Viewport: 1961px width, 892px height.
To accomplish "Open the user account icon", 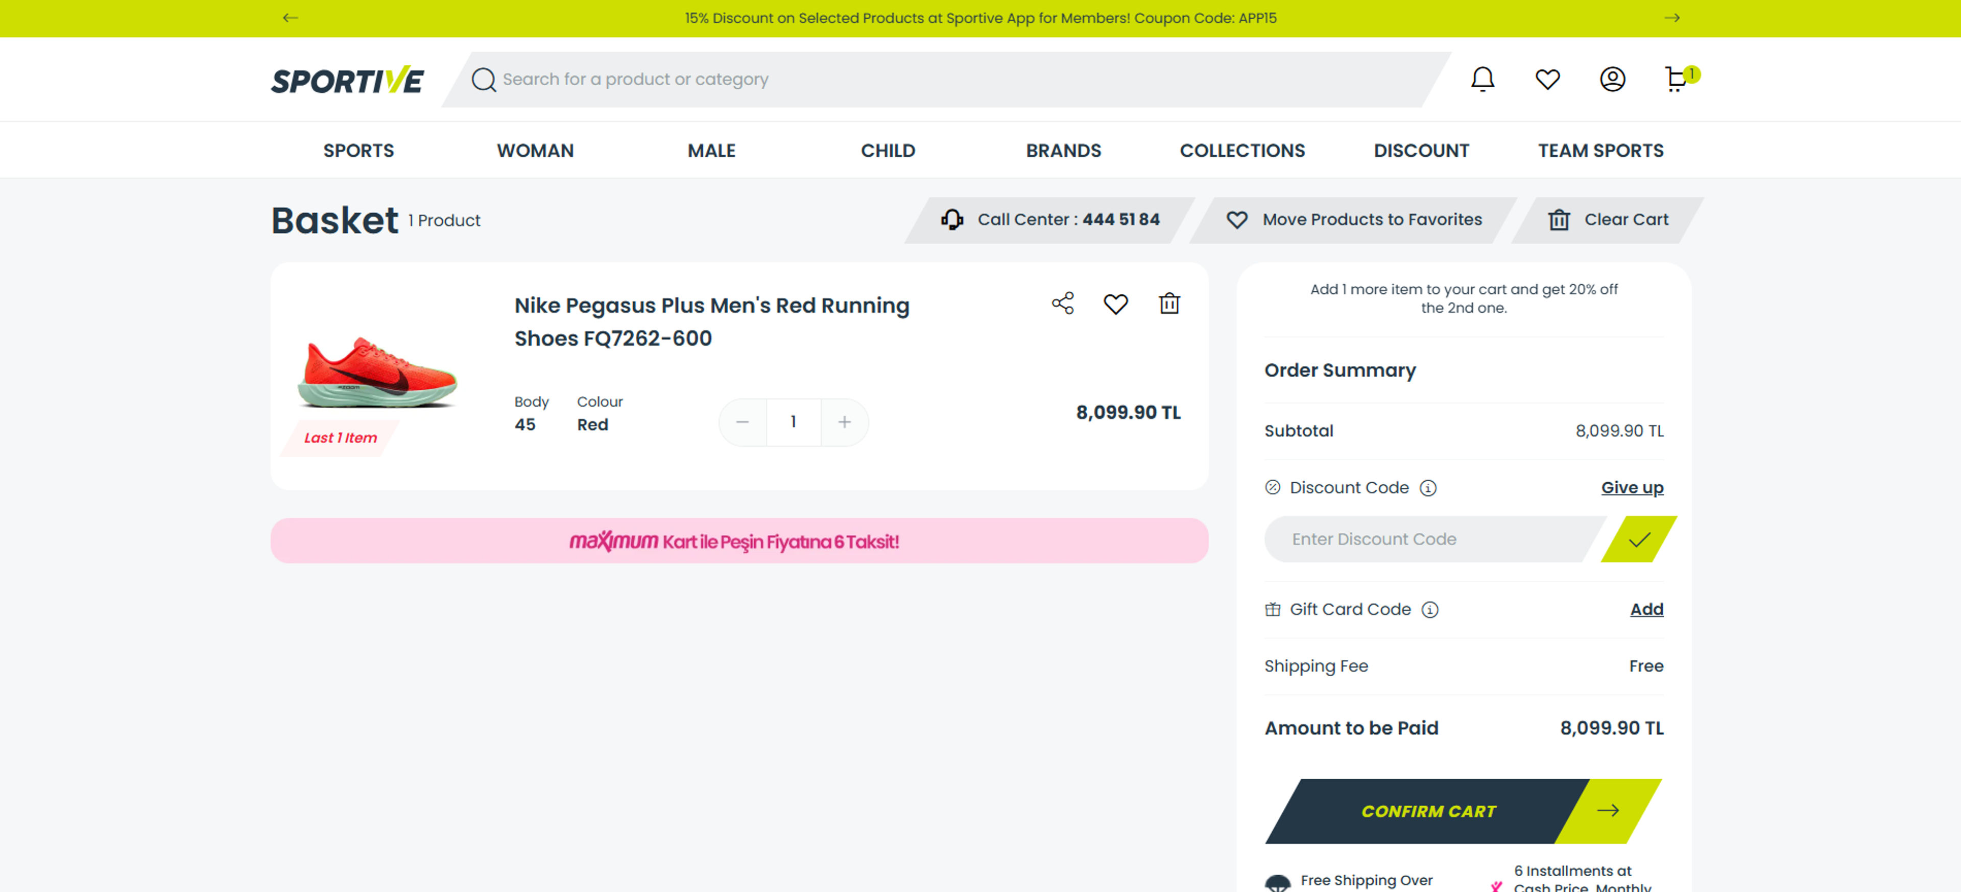I will tap(1612, 79).
